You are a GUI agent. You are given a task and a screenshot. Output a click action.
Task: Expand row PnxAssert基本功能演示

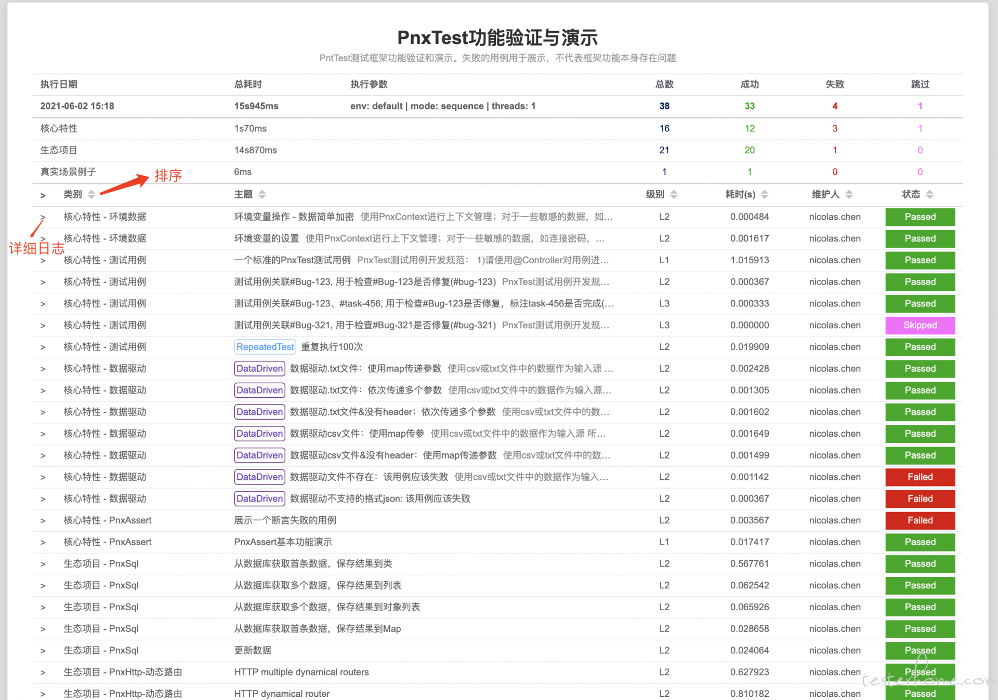coord(43,543)
